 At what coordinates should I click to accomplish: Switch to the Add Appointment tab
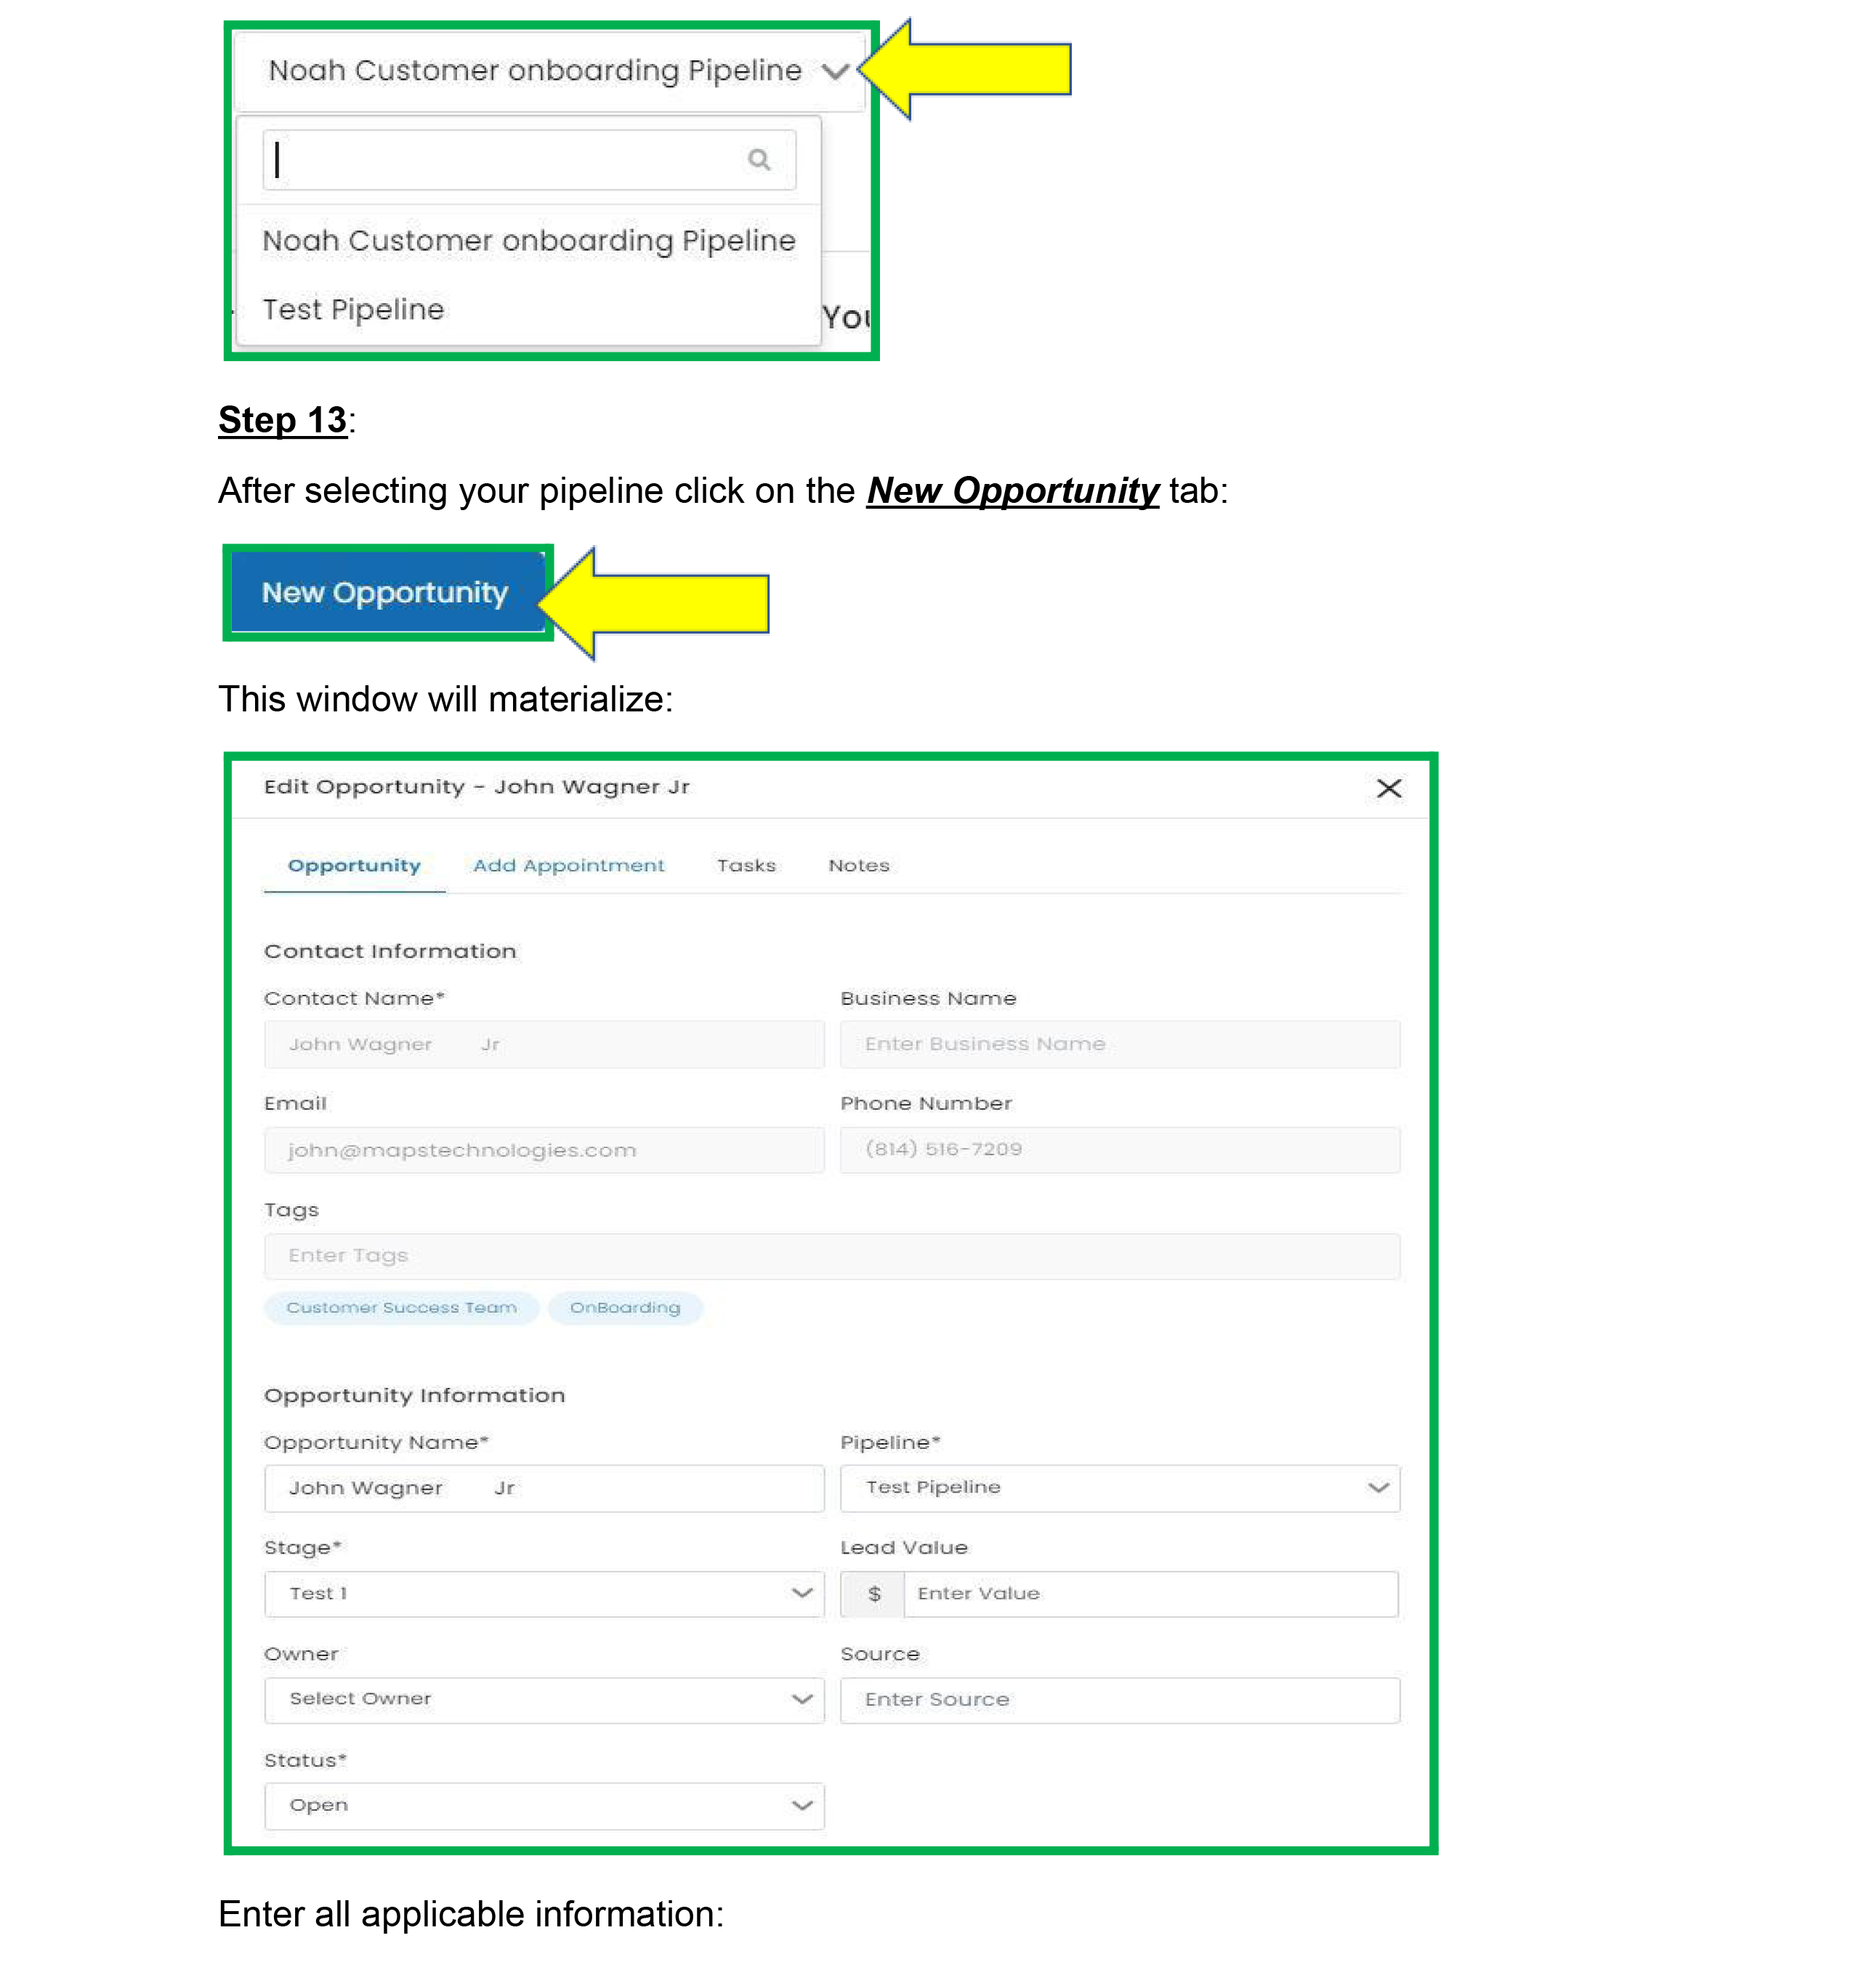pyautogui.click(x=568, y=865)
